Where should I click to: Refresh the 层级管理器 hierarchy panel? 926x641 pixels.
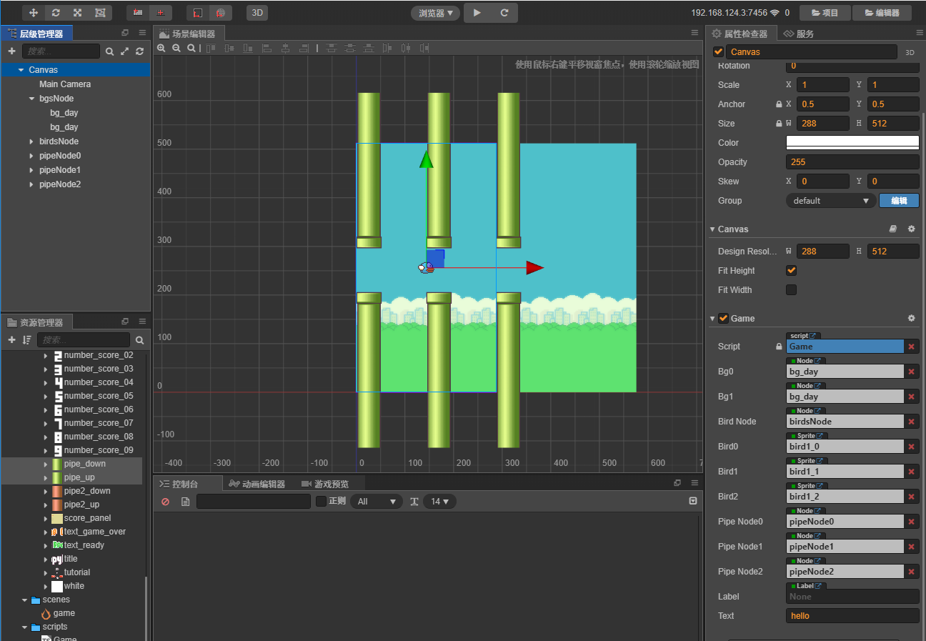(140, 51)
